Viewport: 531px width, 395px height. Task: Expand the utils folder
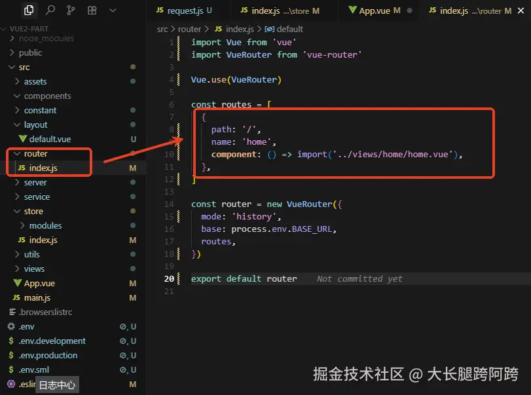click(31, 254)
